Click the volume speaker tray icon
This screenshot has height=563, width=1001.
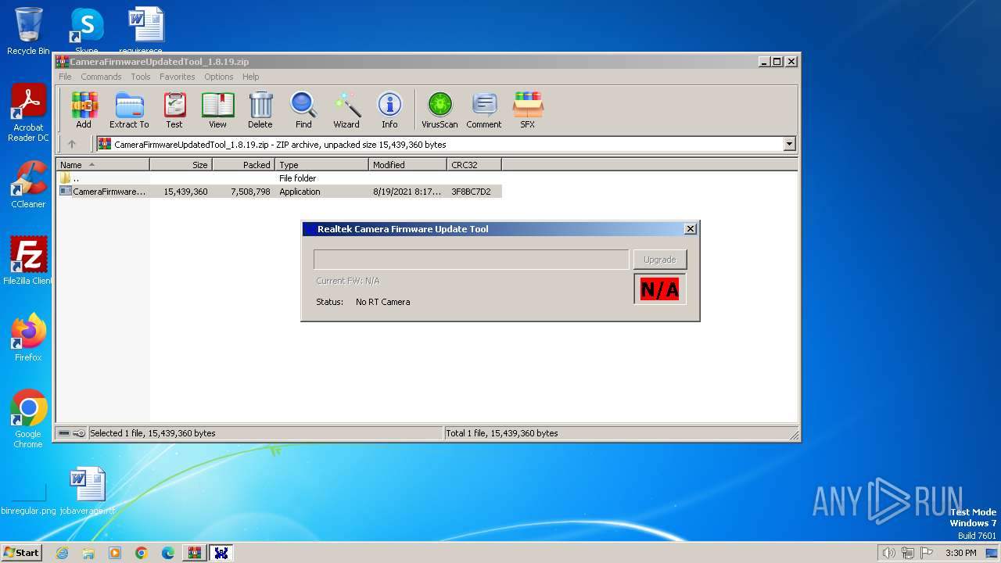888,553
